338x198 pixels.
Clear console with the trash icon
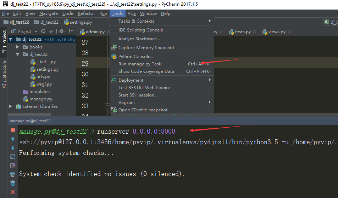[13, 183]
